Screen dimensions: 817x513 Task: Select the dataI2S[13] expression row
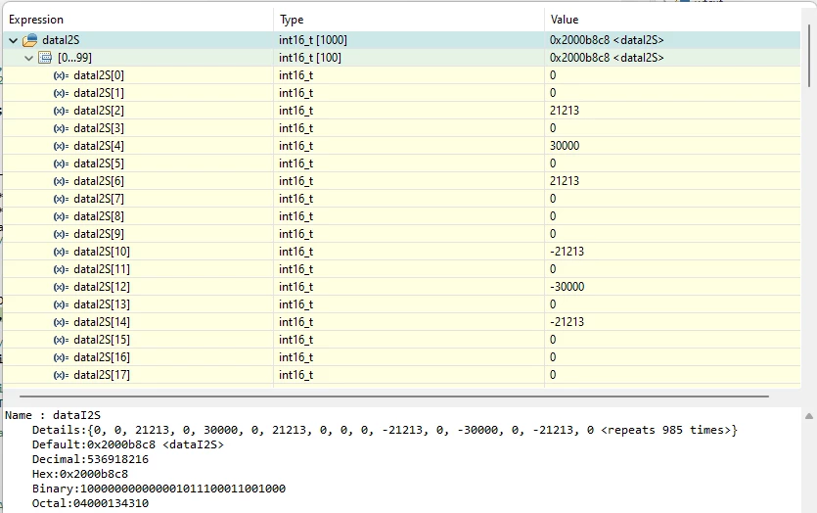401,304
